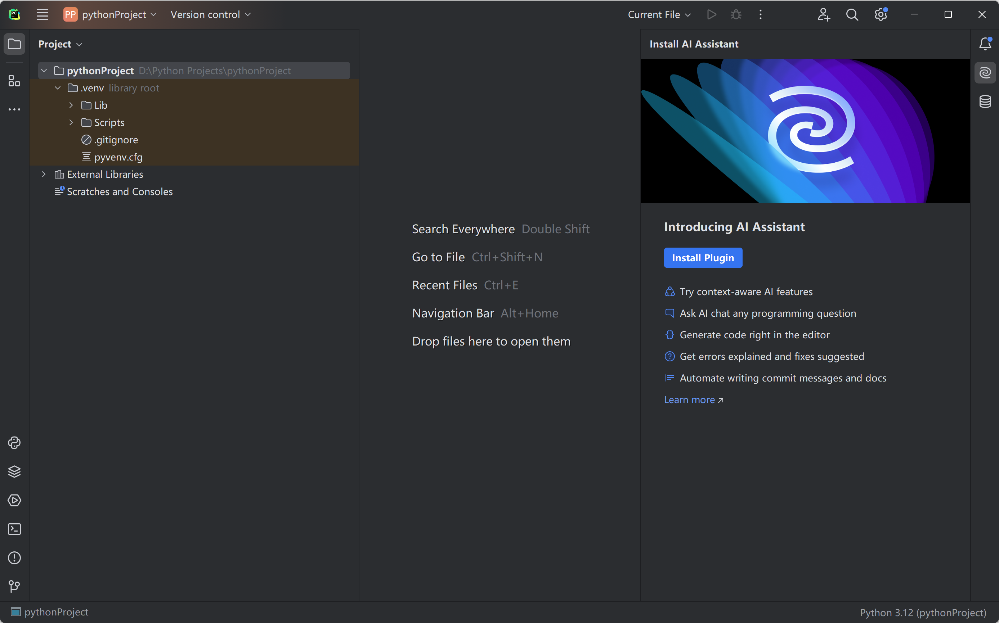The width and height of the screenshot is (999, 623).
Task: Click 'Generate code right in the editor' text
Action: point(754,335)
